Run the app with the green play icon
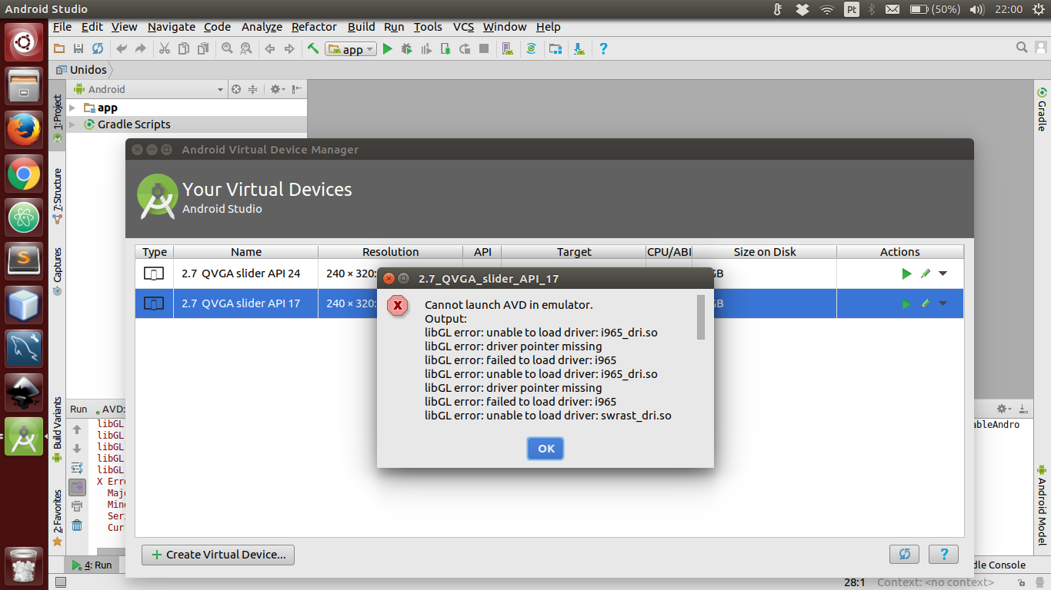 [388, 48]
